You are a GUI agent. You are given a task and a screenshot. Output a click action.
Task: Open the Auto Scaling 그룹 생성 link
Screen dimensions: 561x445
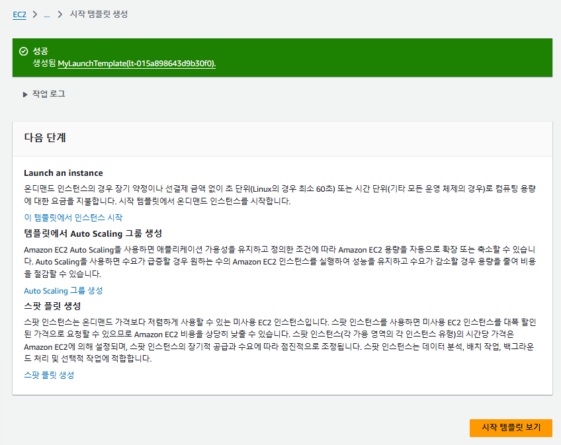64,290
